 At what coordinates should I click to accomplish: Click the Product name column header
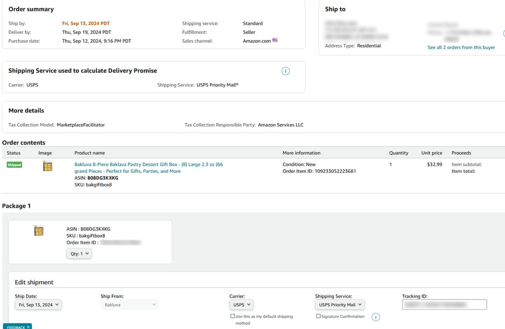[x=89, y=153]
